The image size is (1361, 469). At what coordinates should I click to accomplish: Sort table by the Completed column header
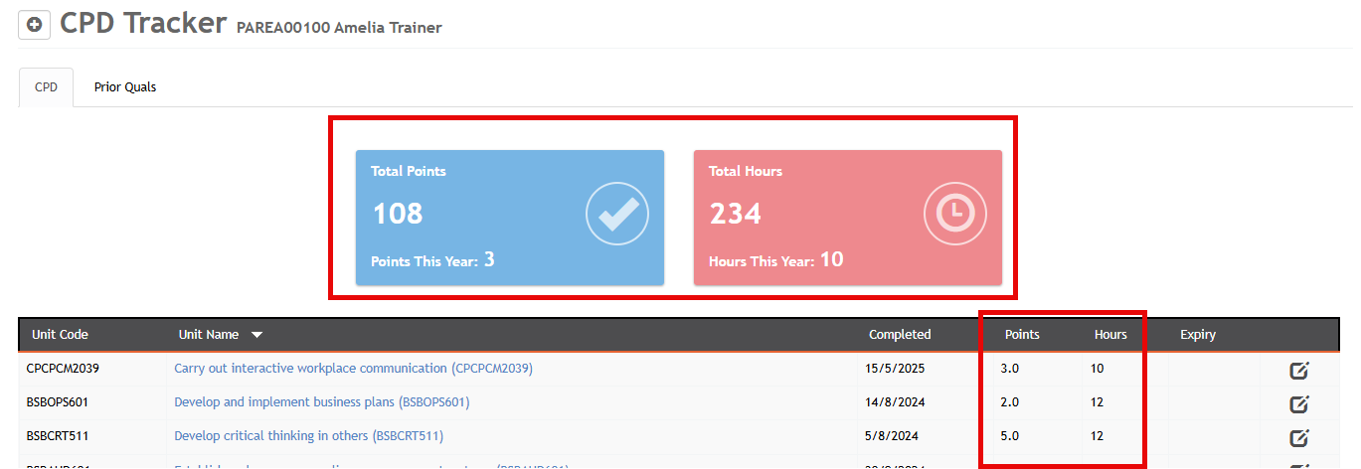(900, 335)
